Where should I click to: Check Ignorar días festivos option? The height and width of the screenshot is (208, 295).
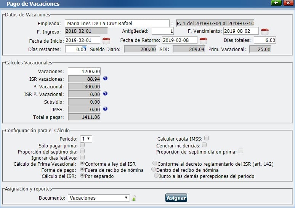pyautogui.click(x=82, y=157)
